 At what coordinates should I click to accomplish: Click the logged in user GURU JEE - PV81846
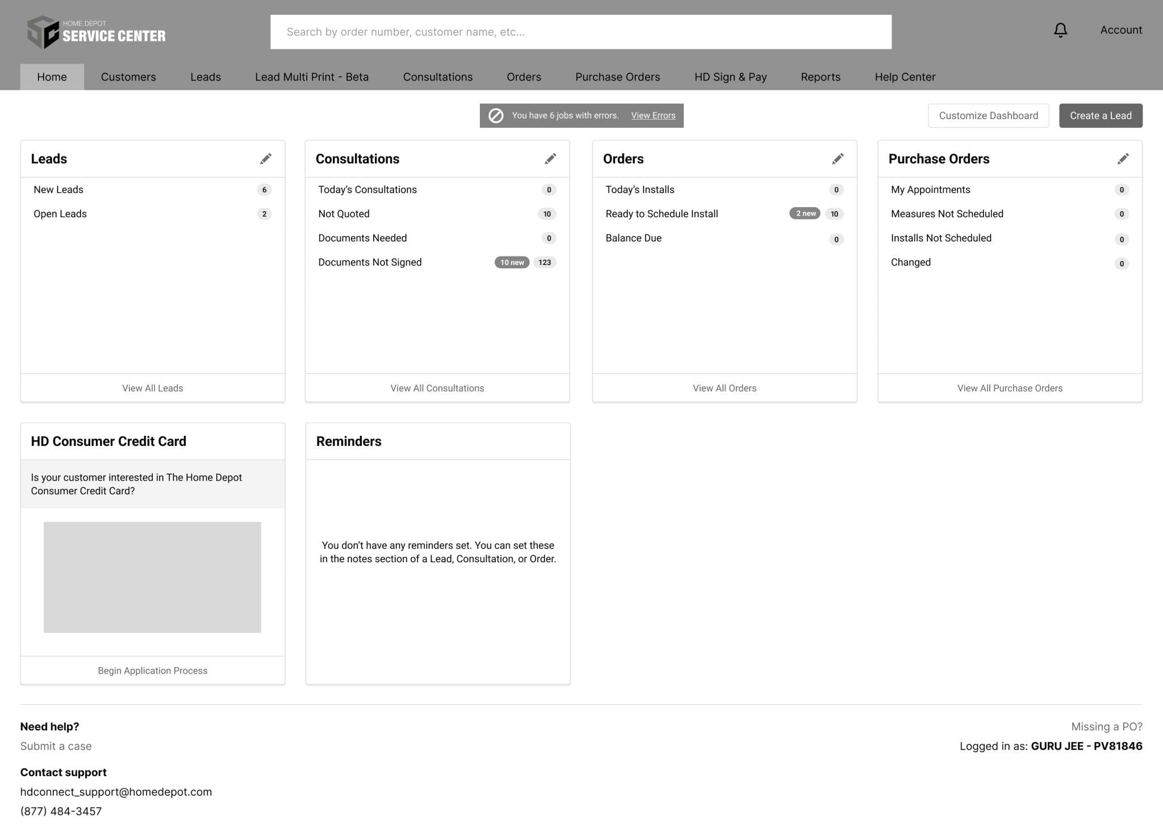(x=1086, y=747)
